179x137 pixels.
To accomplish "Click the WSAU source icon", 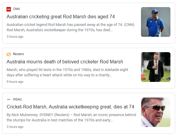I will (9, 99).
